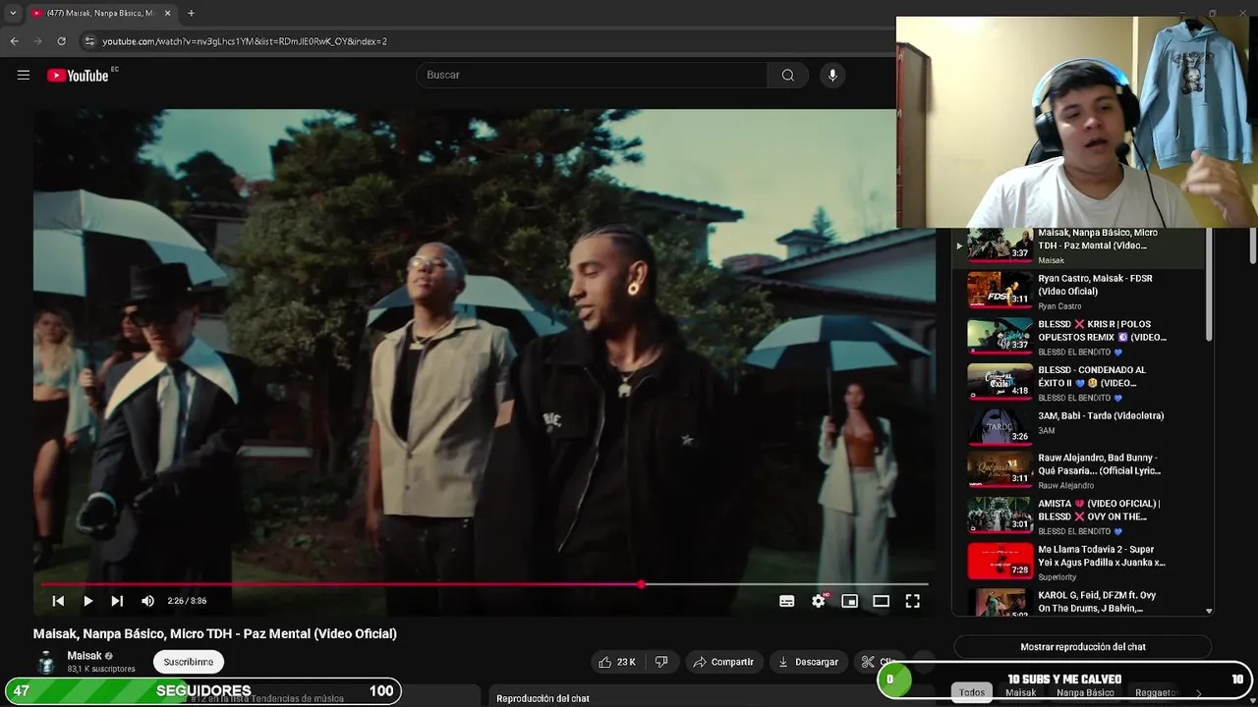Reload the page with refresh icon
The height and width of the screenshot is (707, 1258).
[61, 41]
